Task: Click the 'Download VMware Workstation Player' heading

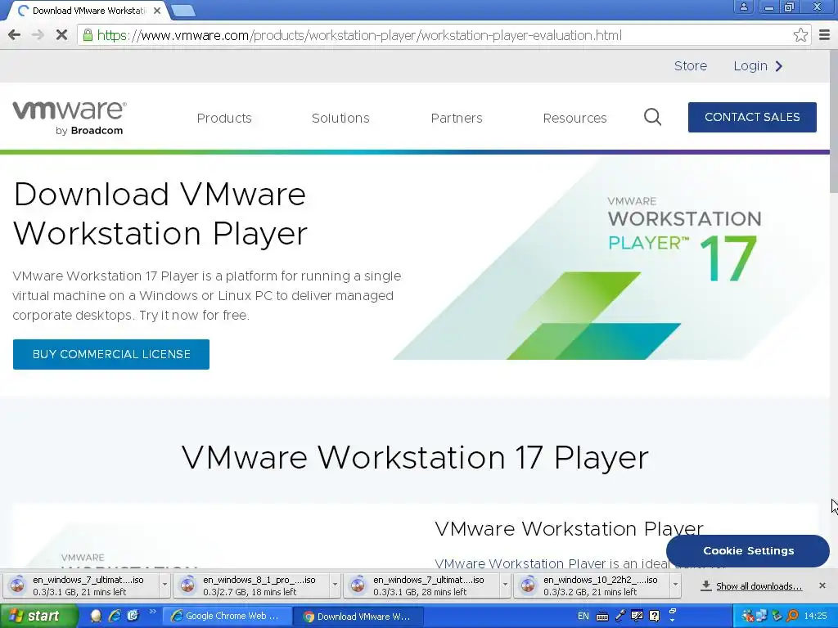Action: coord(160,213)
